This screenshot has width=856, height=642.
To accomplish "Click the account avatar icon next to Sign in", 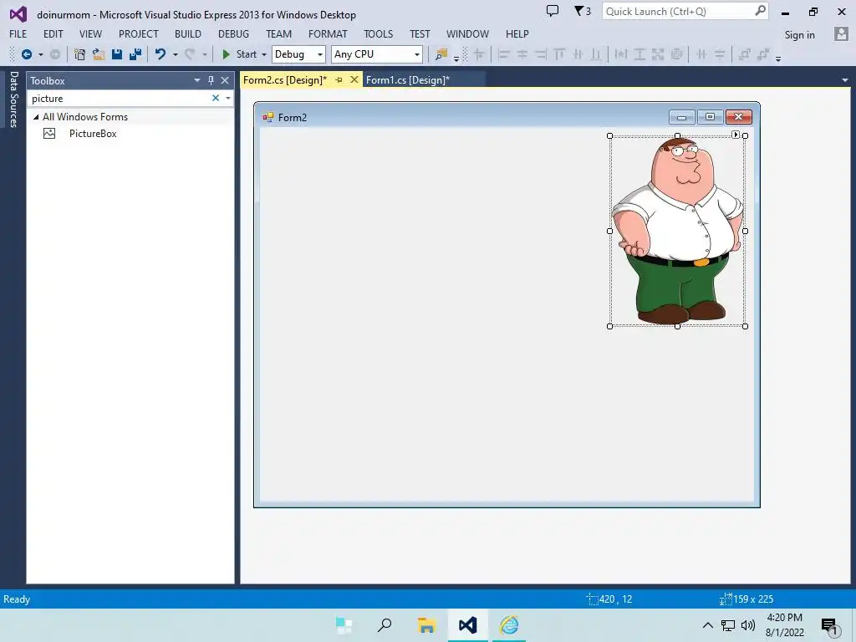I will [x=841, y=33].
